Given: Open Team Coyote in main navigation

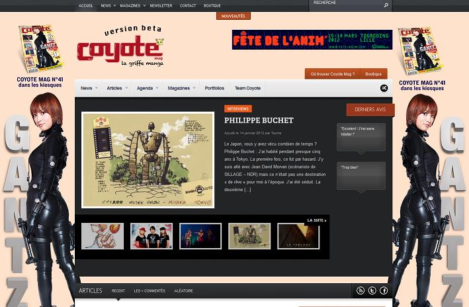Looking at the screenshot, I should (247, 88).
